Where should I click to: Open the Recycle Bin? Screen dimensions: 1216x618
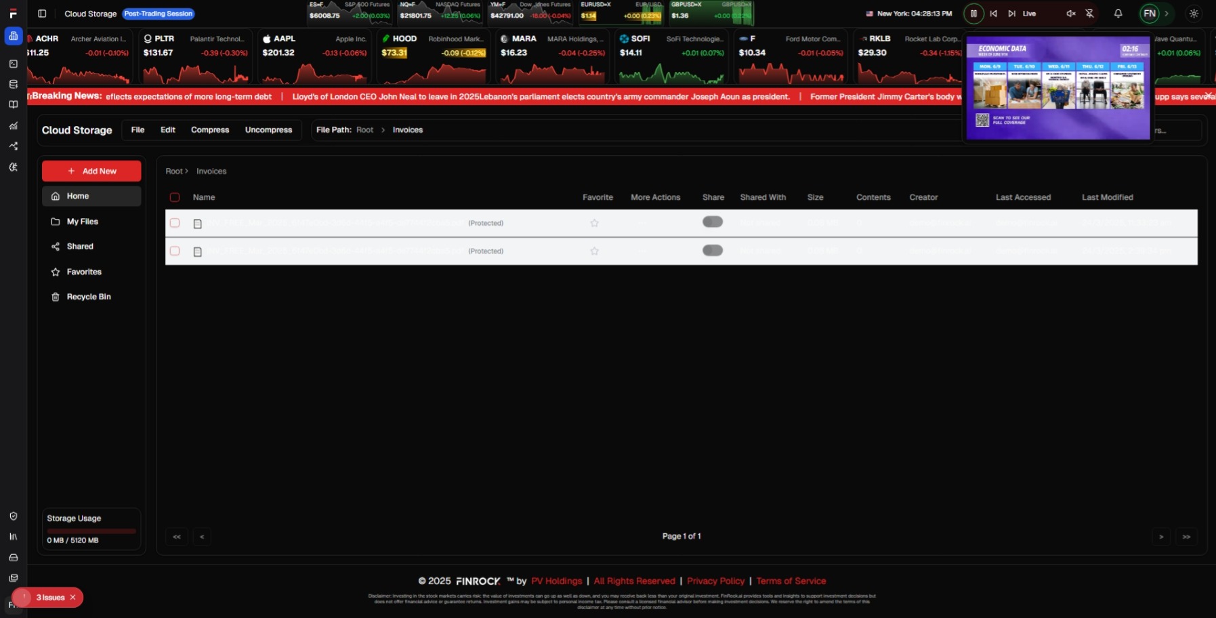(x=91, y=297)
